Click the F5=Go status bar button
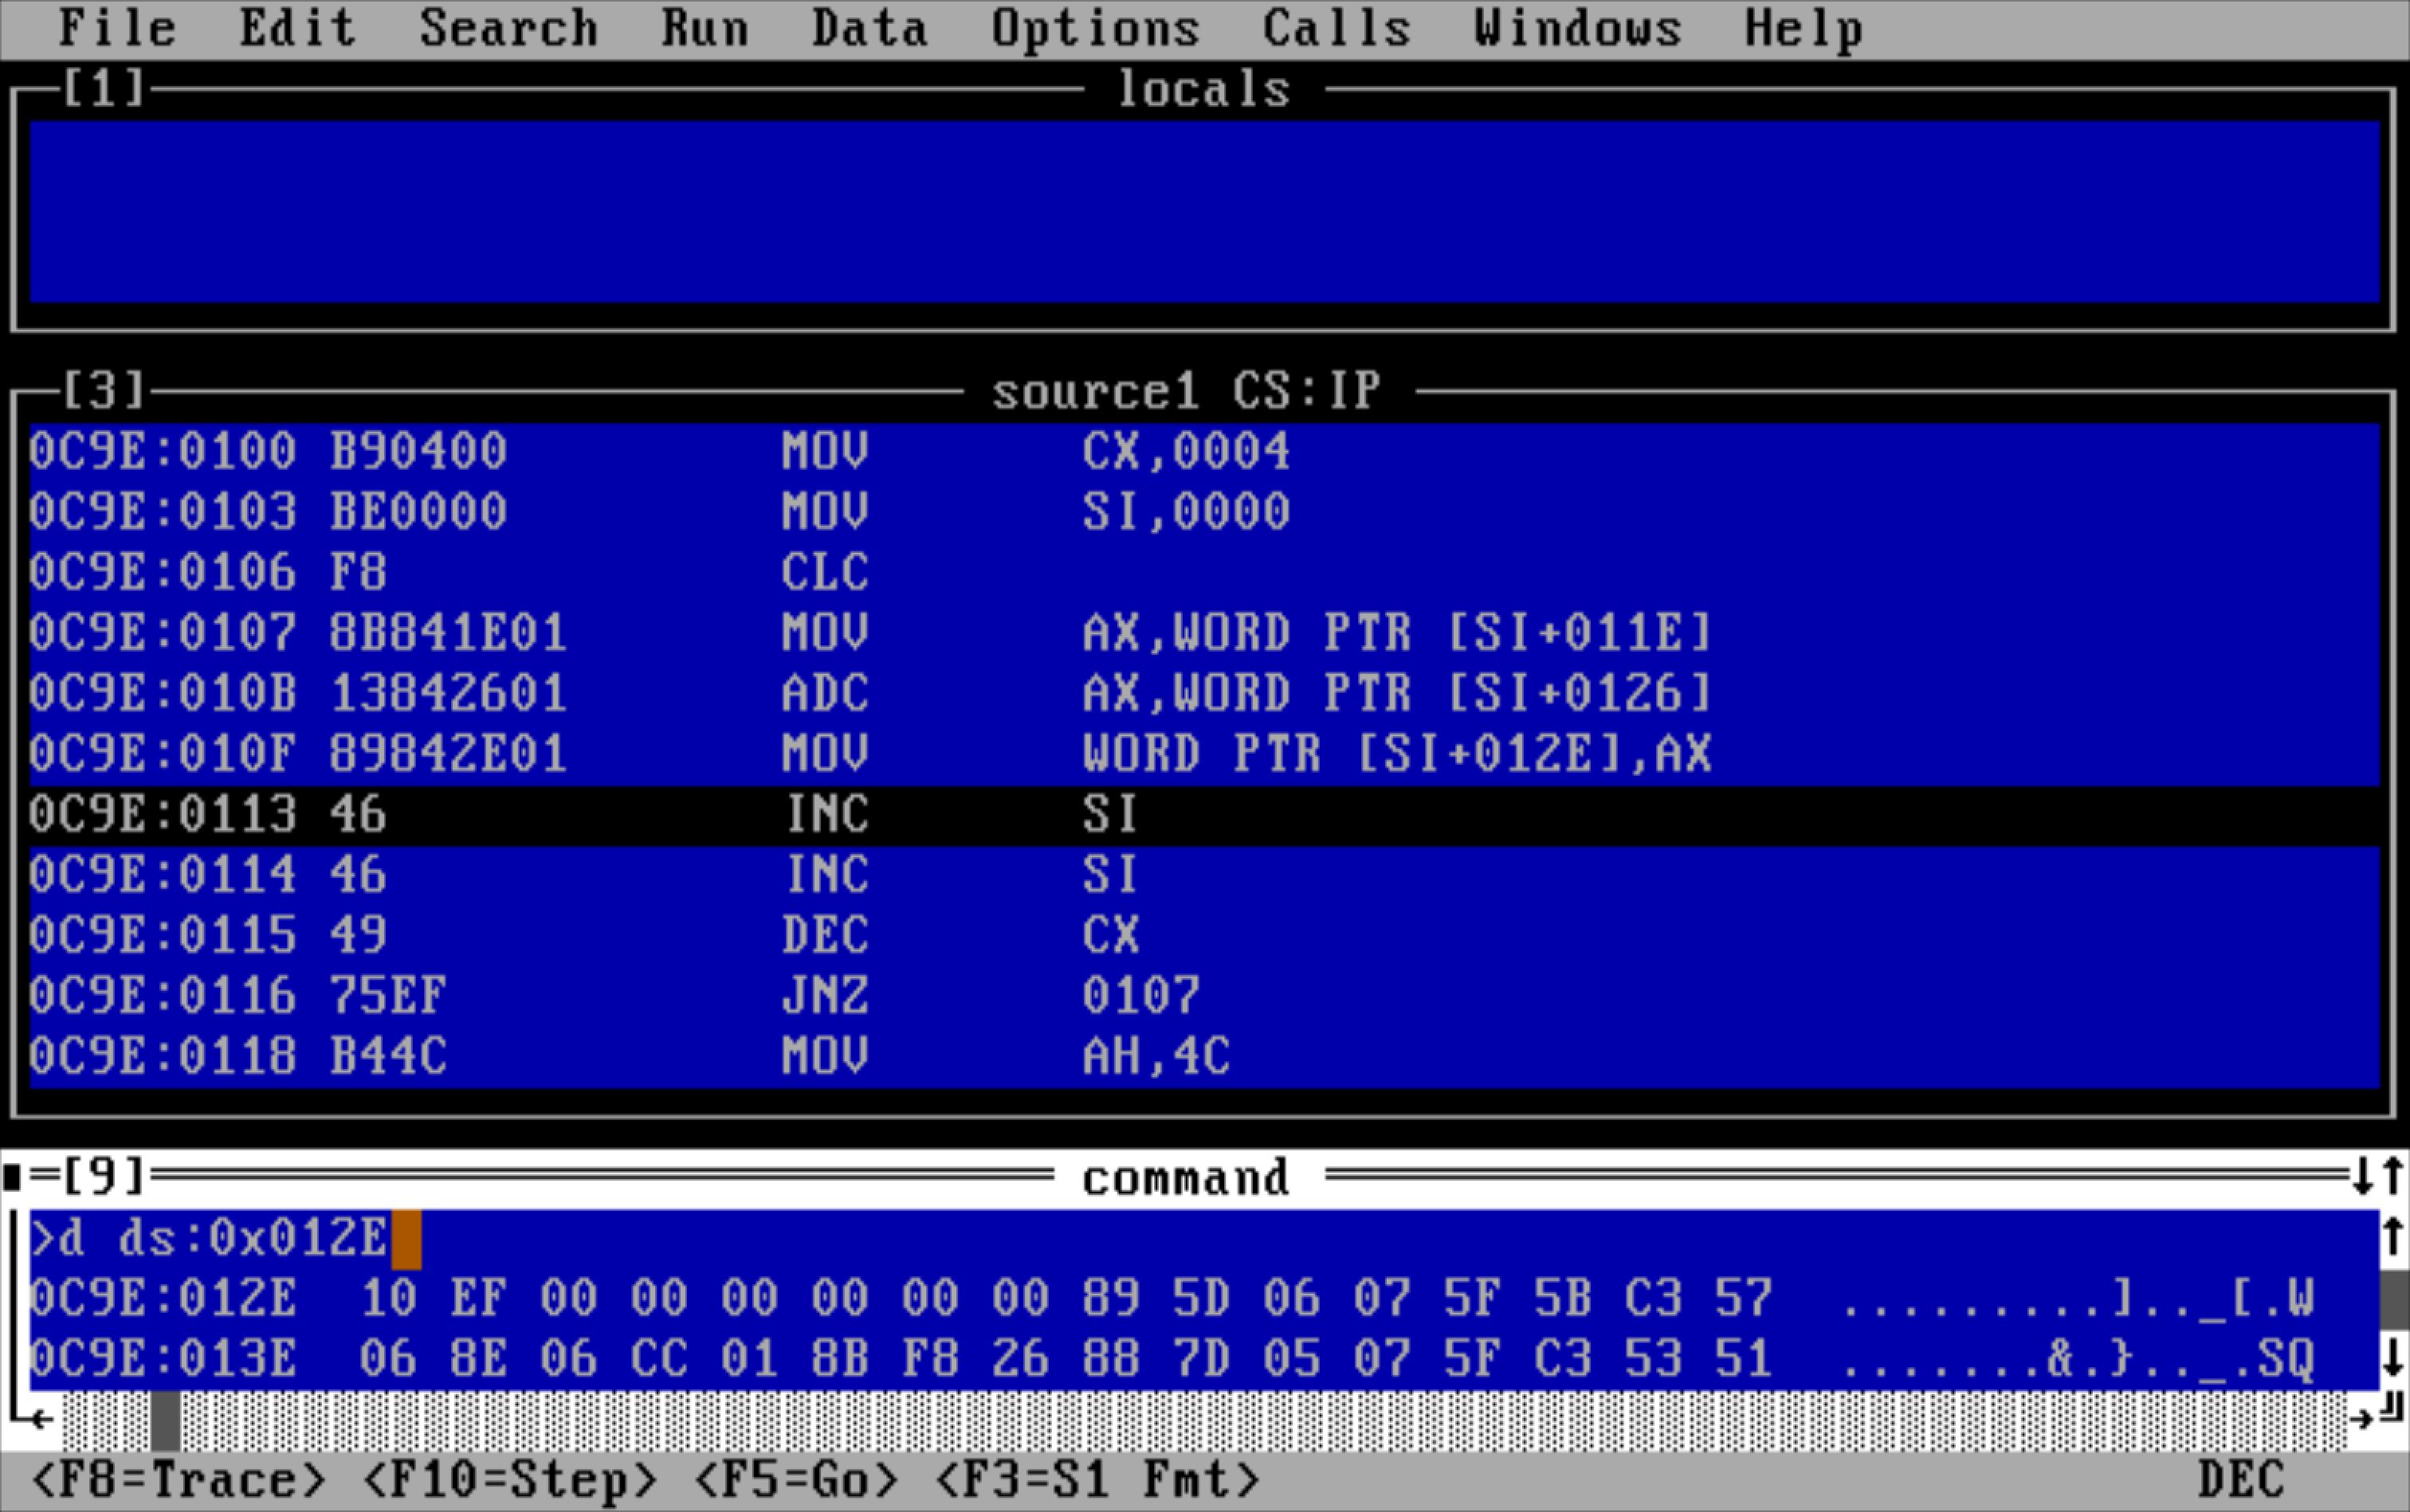Screen dimensions: 2410x1512 click(x=797, y=1480)
